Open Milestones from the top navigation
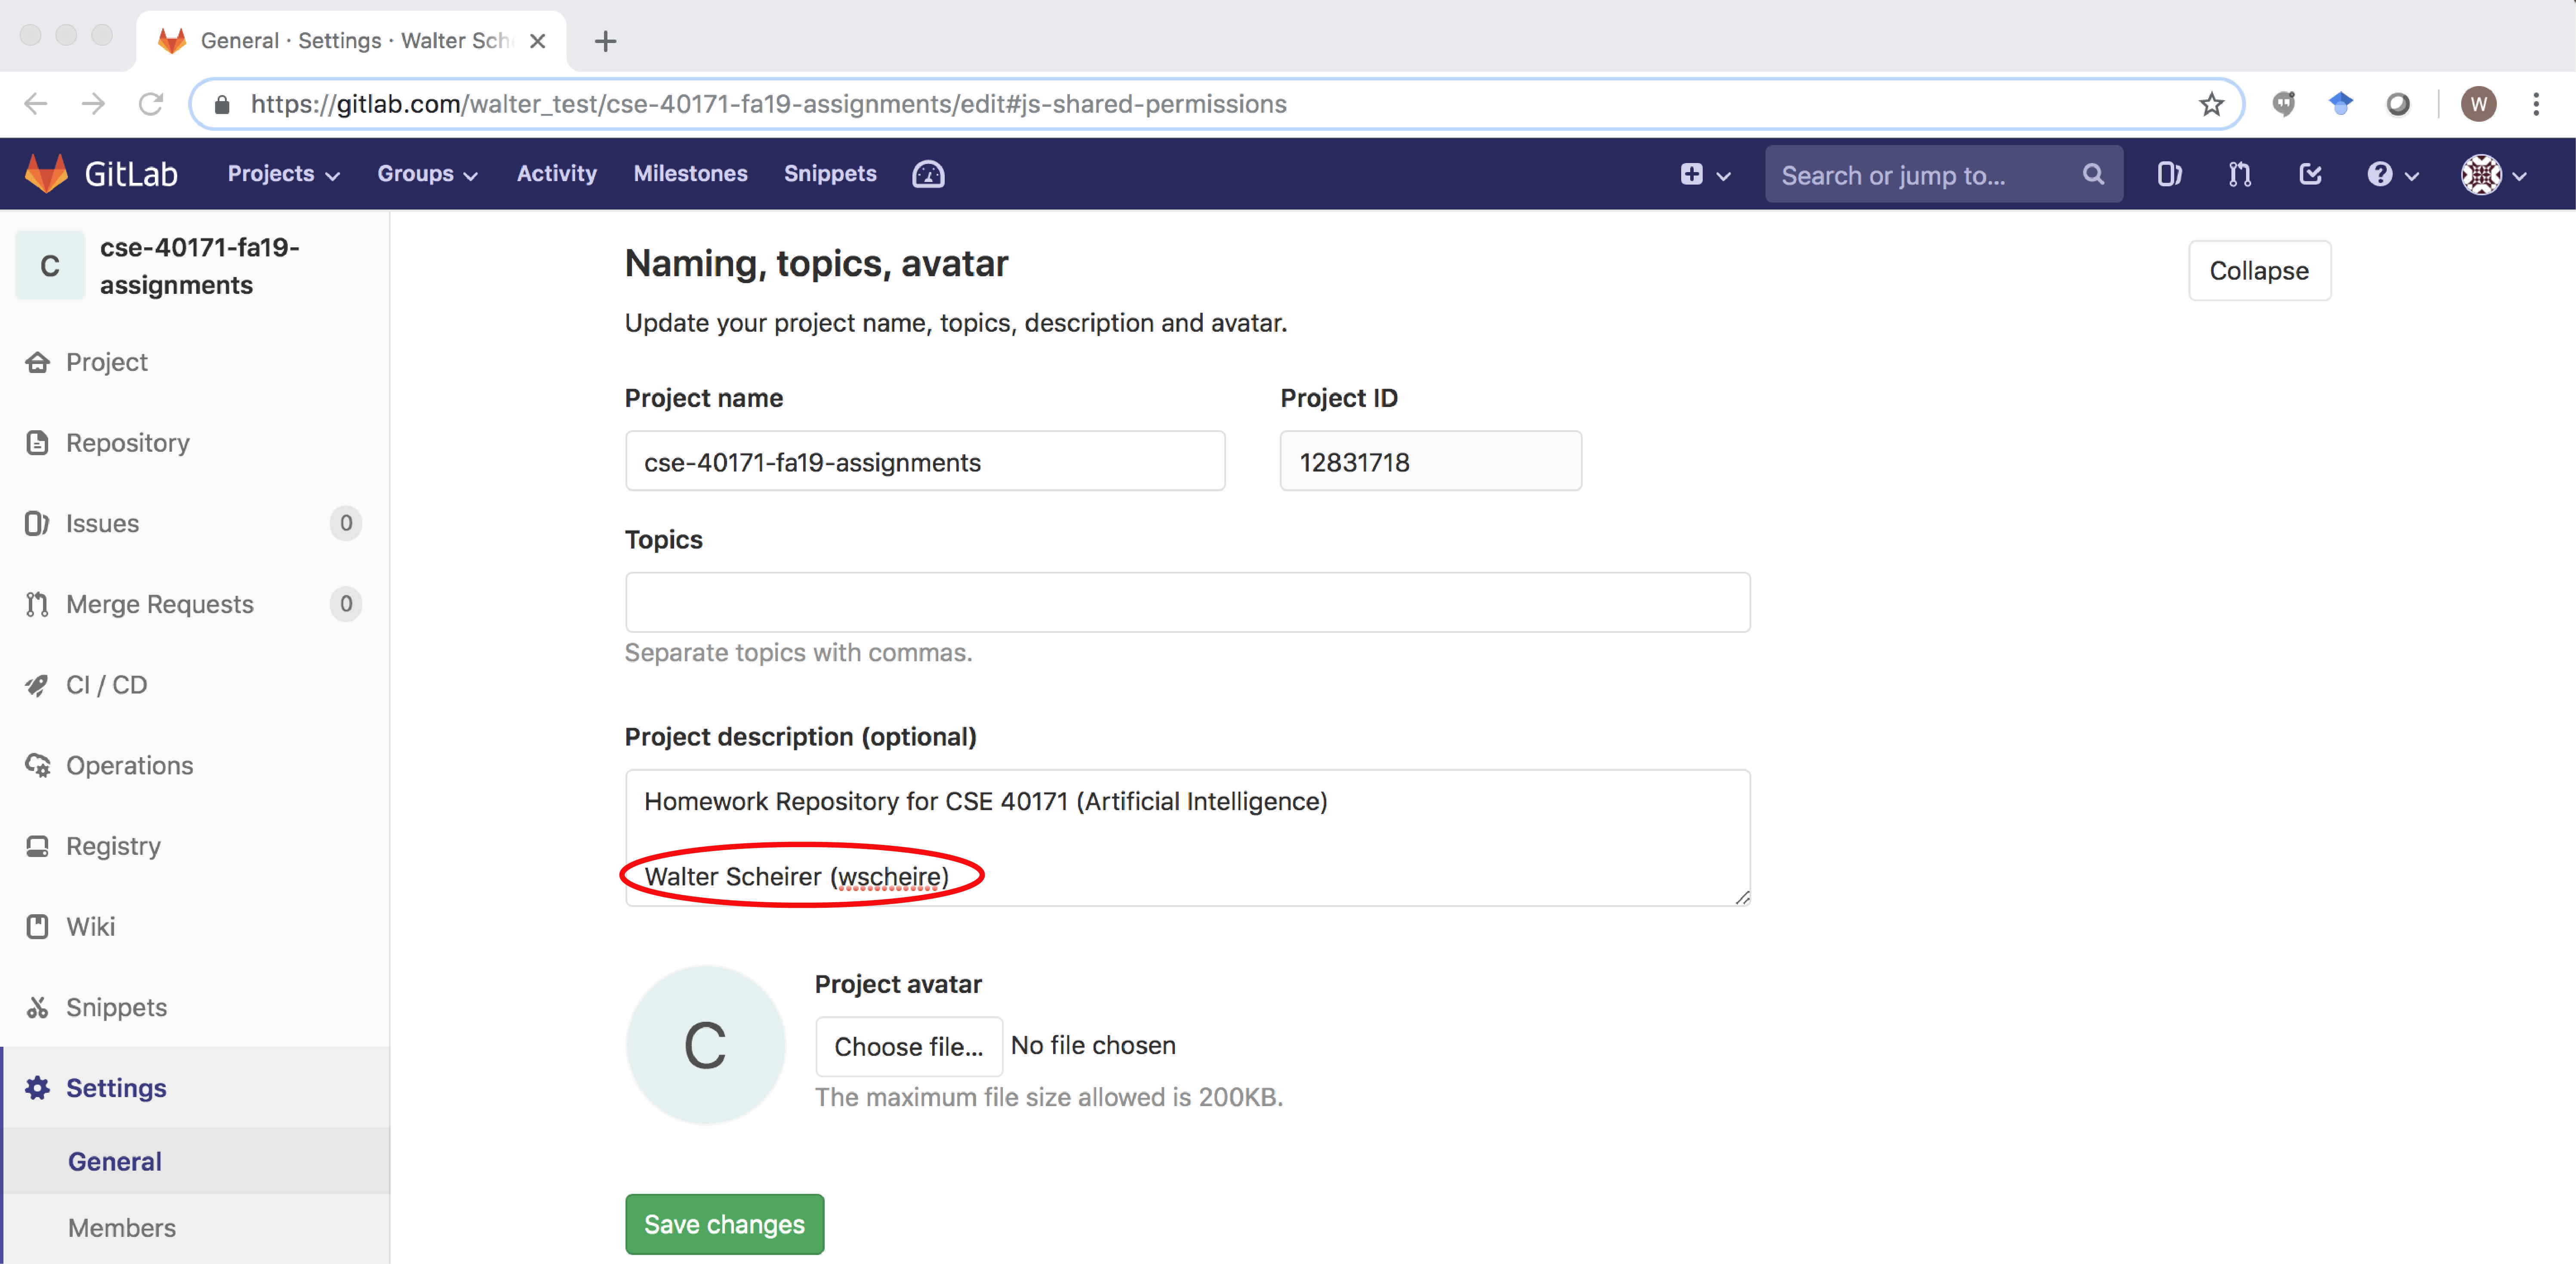Image resolution: width=2576 pixels, height=1264 pixels. [690, 174]
